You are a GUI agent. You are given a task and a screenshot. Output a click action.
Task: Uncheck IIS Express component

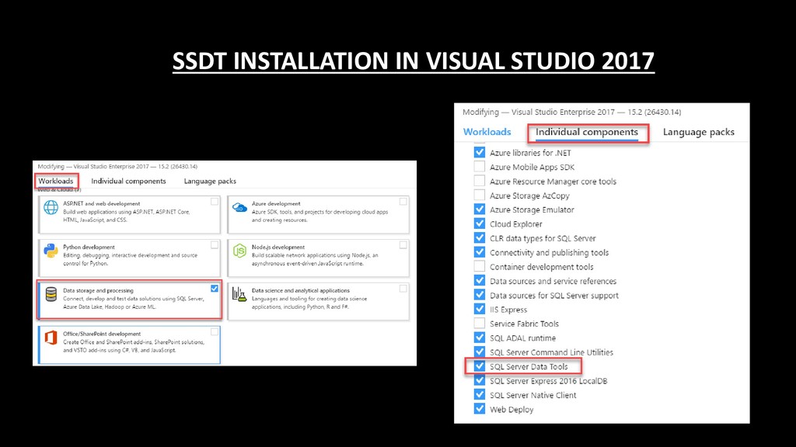click(x=479, y=309)
